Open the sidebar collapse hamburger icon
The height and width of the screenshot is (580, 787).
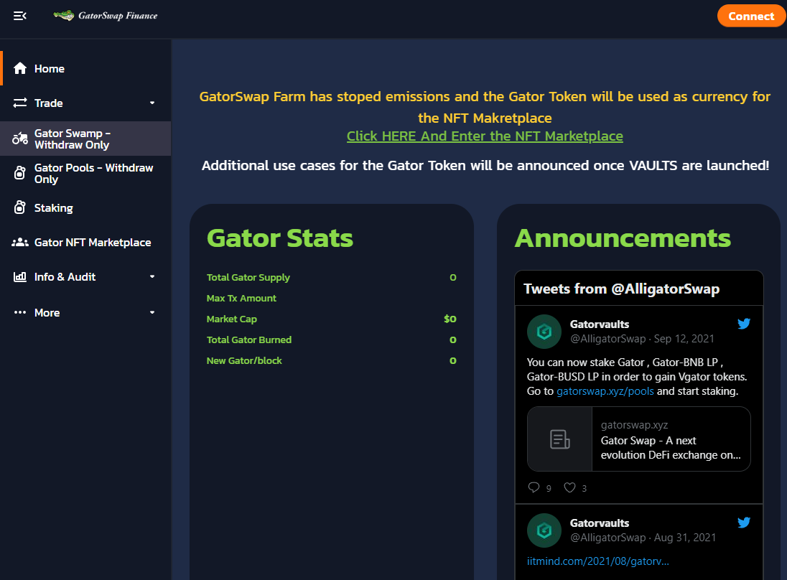point(19,16)
